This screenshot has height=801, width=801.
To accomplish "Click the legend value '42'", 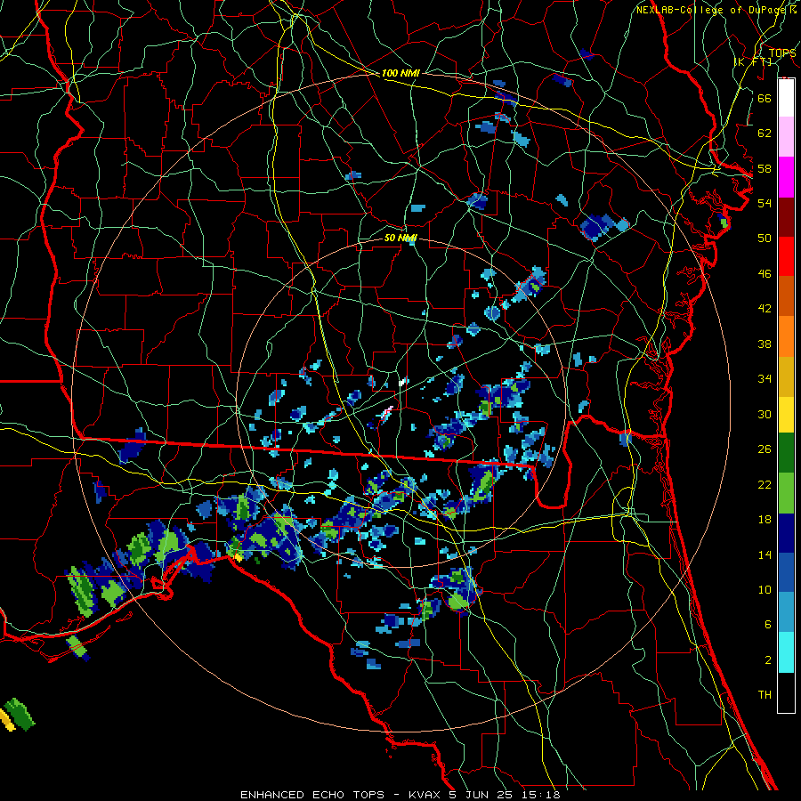I will [x=765, y=309].
